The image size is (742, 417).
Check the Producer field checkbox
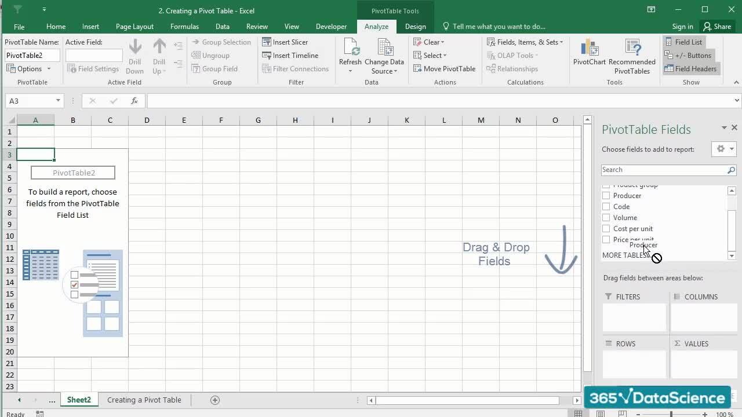click(x=606, y=195)
